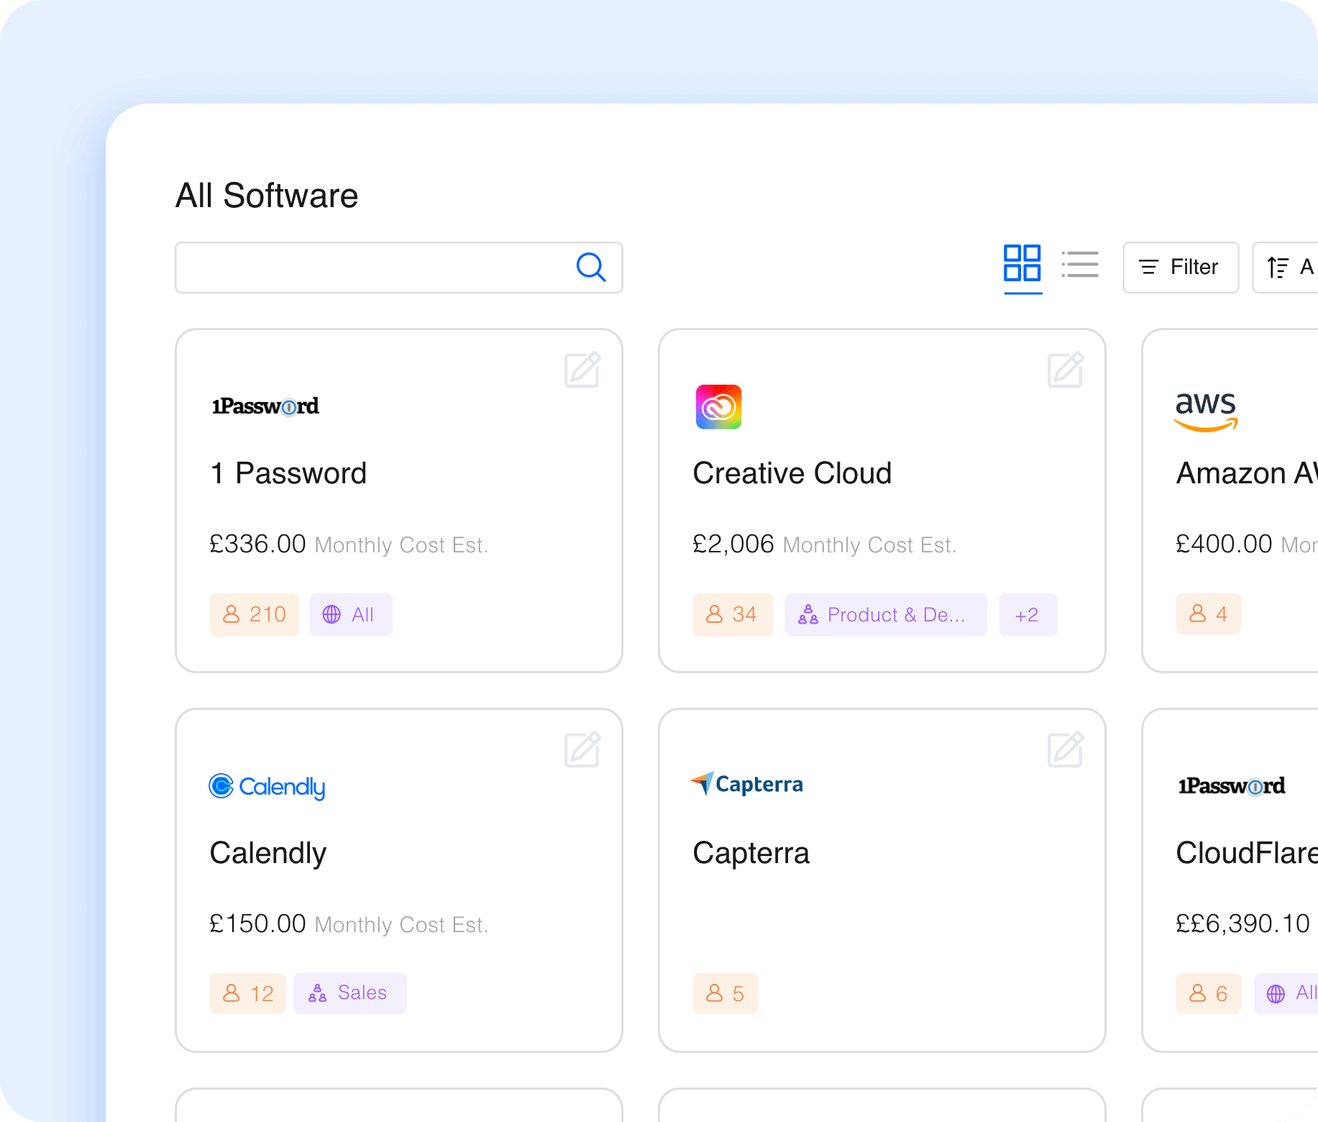The image size is (1318, 1122).
Task: Click the 4 users tag on Amazon
Action: click(x=1209, y=614)
